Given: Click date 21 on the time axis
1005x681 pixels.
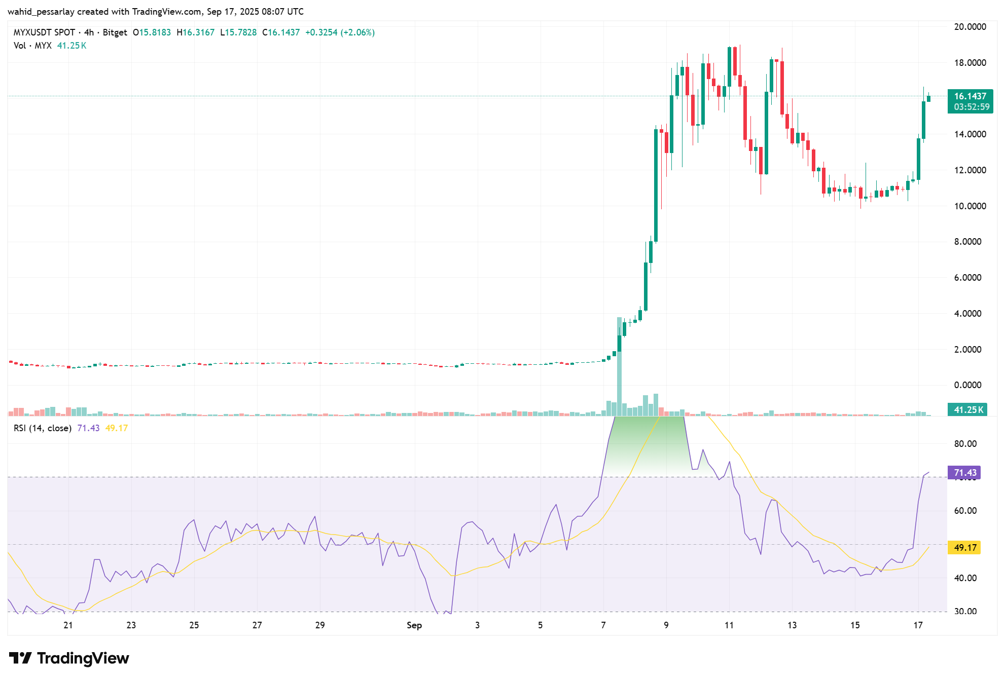Looking at the screenshot, I should click(68, 625).
